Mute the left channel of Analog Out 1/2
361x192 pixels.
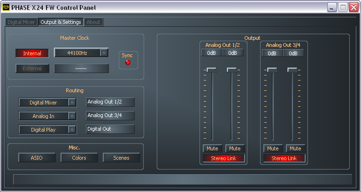coord(212,148)
